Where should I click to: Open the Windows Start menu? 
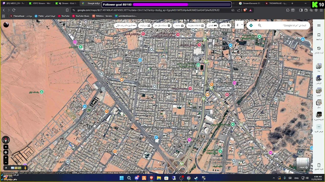[122, 178]
